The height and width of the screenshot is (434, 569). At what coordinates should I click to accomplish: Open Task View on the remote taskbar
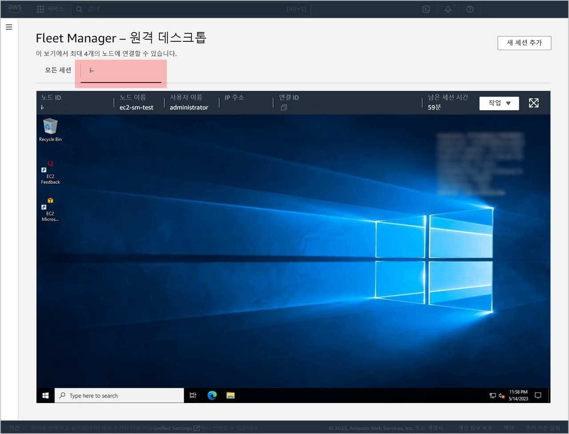[x=193, y=395]
